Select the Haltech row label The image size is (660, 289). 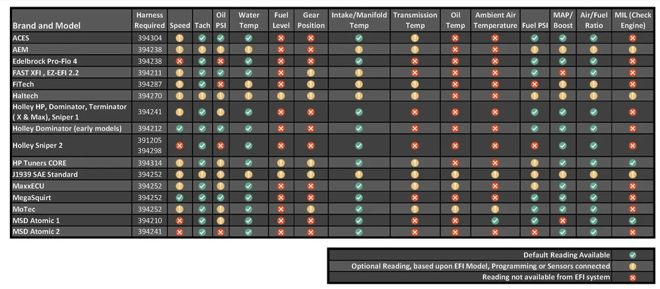[25, 96]
